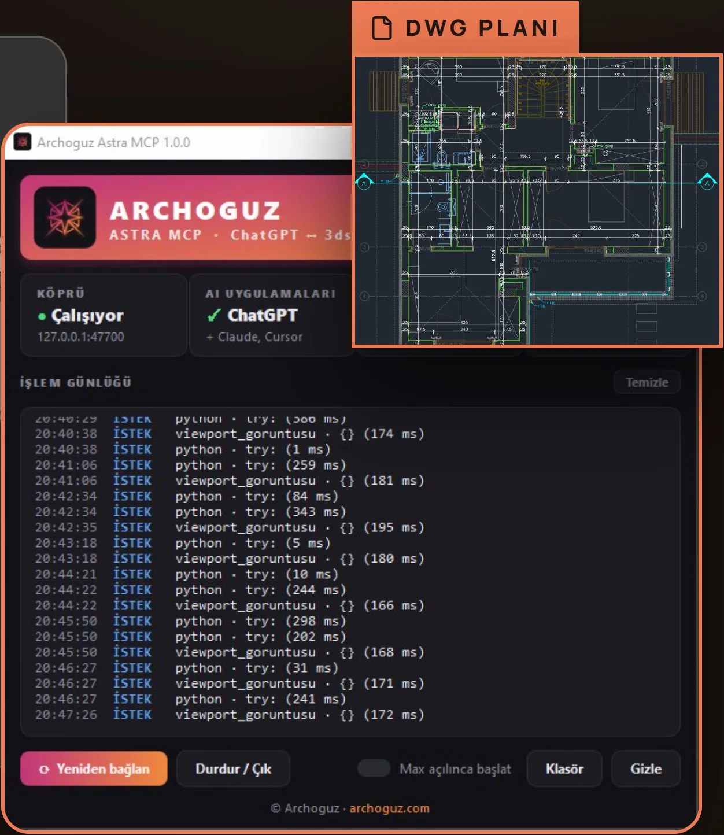
Task: Click the green ChatGPT checkmark icon
Action: (214, 315)
